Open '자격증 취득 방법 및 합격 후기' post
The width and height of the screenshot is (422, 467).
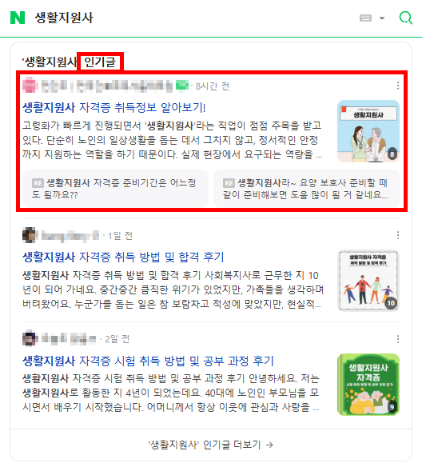click(x=123, y=257)
